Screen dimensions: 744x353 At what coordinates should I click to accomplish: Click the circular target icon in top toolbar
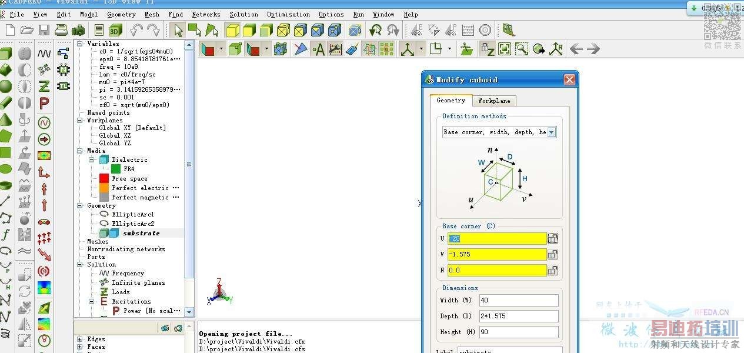click(485, 30)
